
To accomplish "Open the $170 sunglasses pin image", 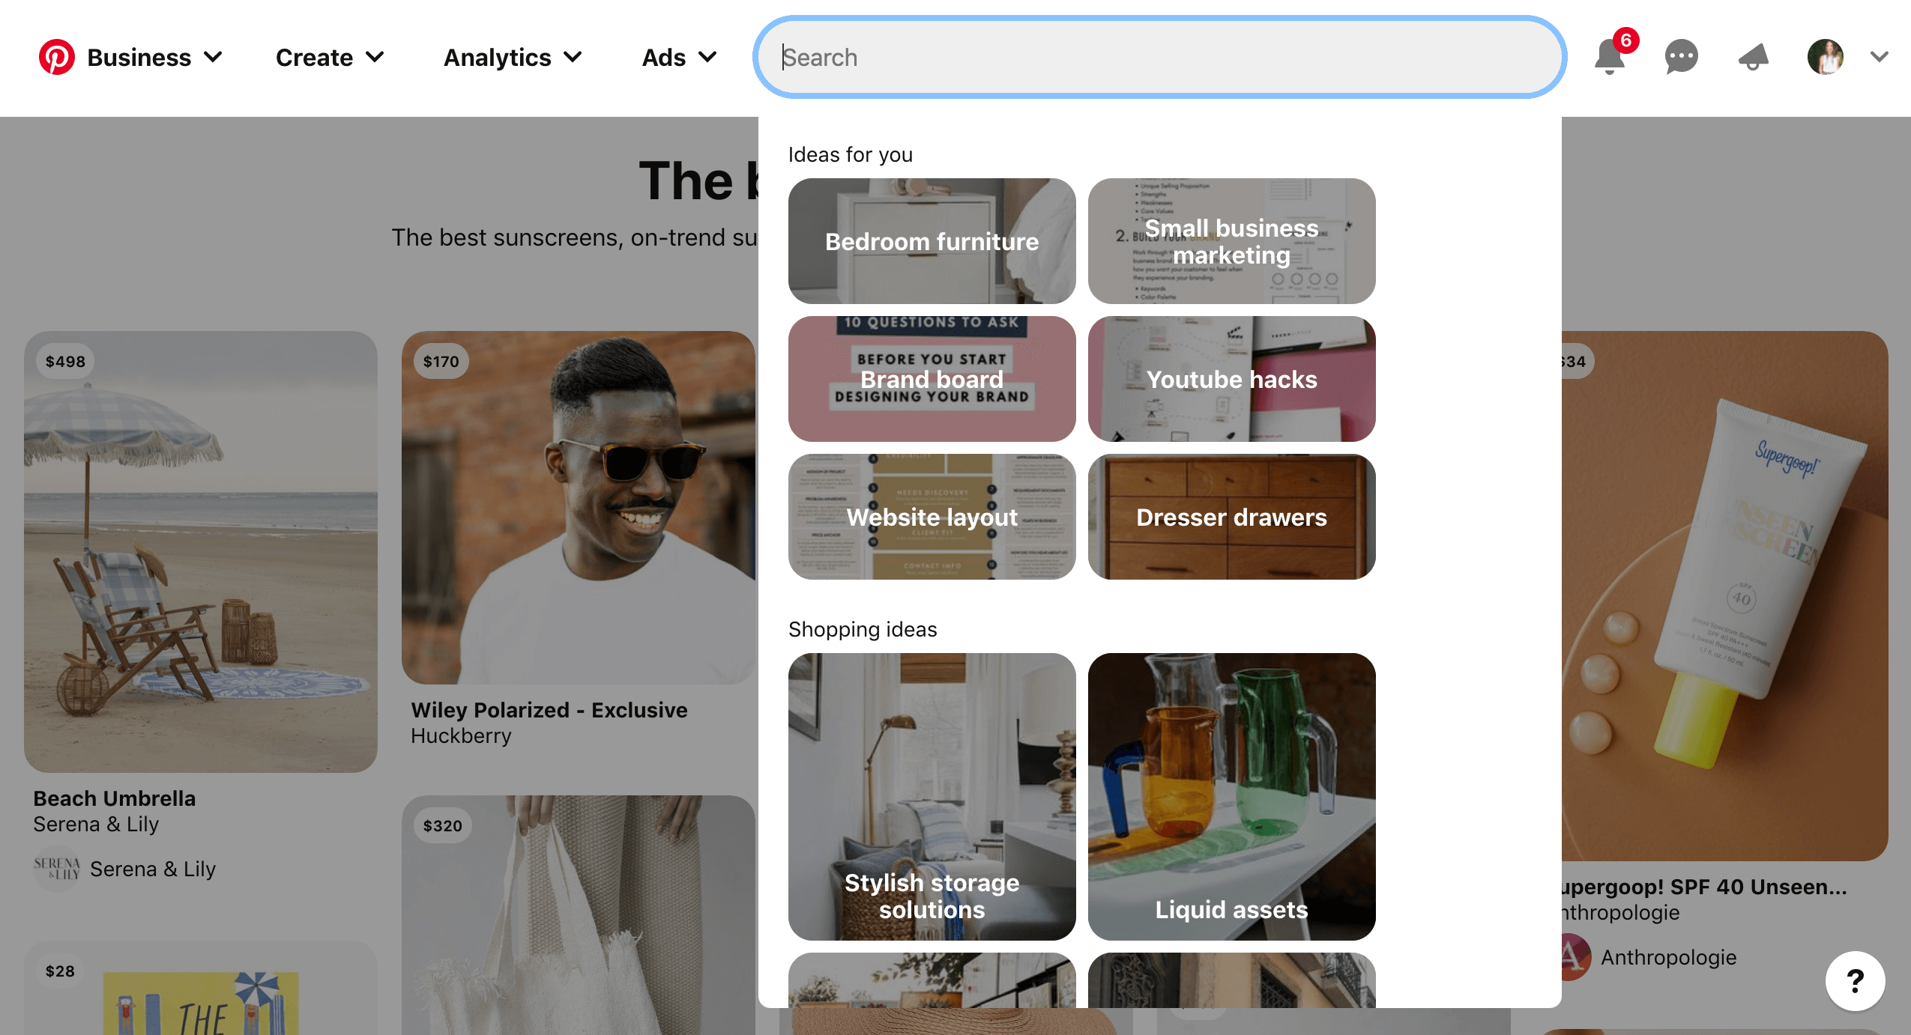I will point(579,508).
